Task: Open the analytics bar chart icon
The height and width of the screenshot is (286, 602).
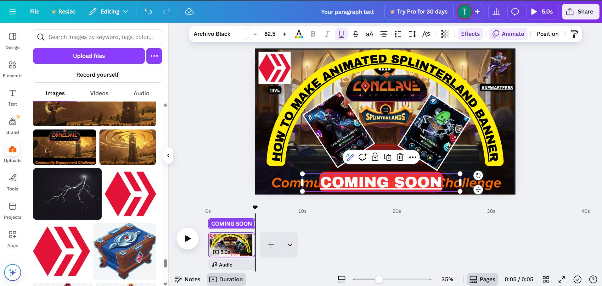Action: point(496,12)
